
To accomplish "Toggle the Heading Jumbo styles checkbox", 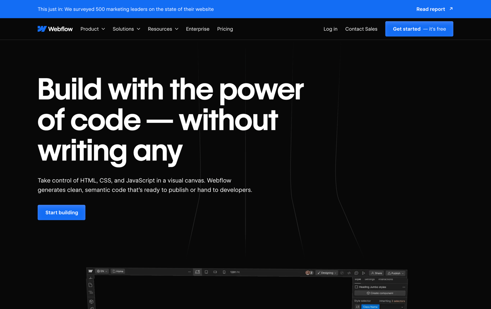I will 356,287.
